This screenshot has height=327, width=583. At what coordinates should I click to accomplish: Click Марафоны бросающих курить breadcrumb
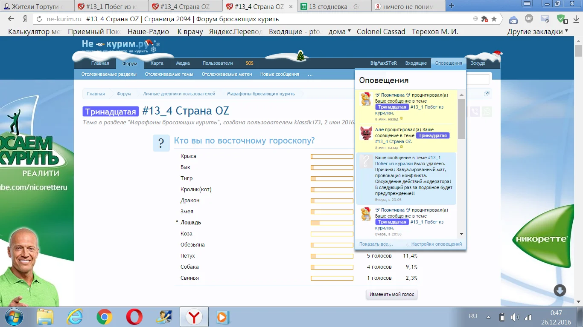tap(260, 94)
